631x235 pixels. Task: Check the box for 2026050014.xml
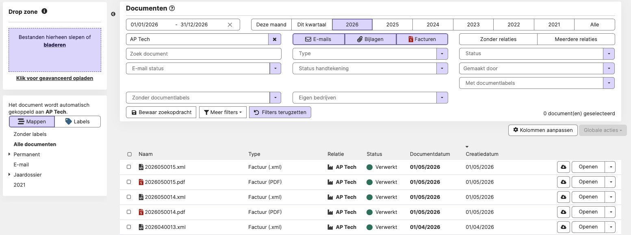[129, 197]
